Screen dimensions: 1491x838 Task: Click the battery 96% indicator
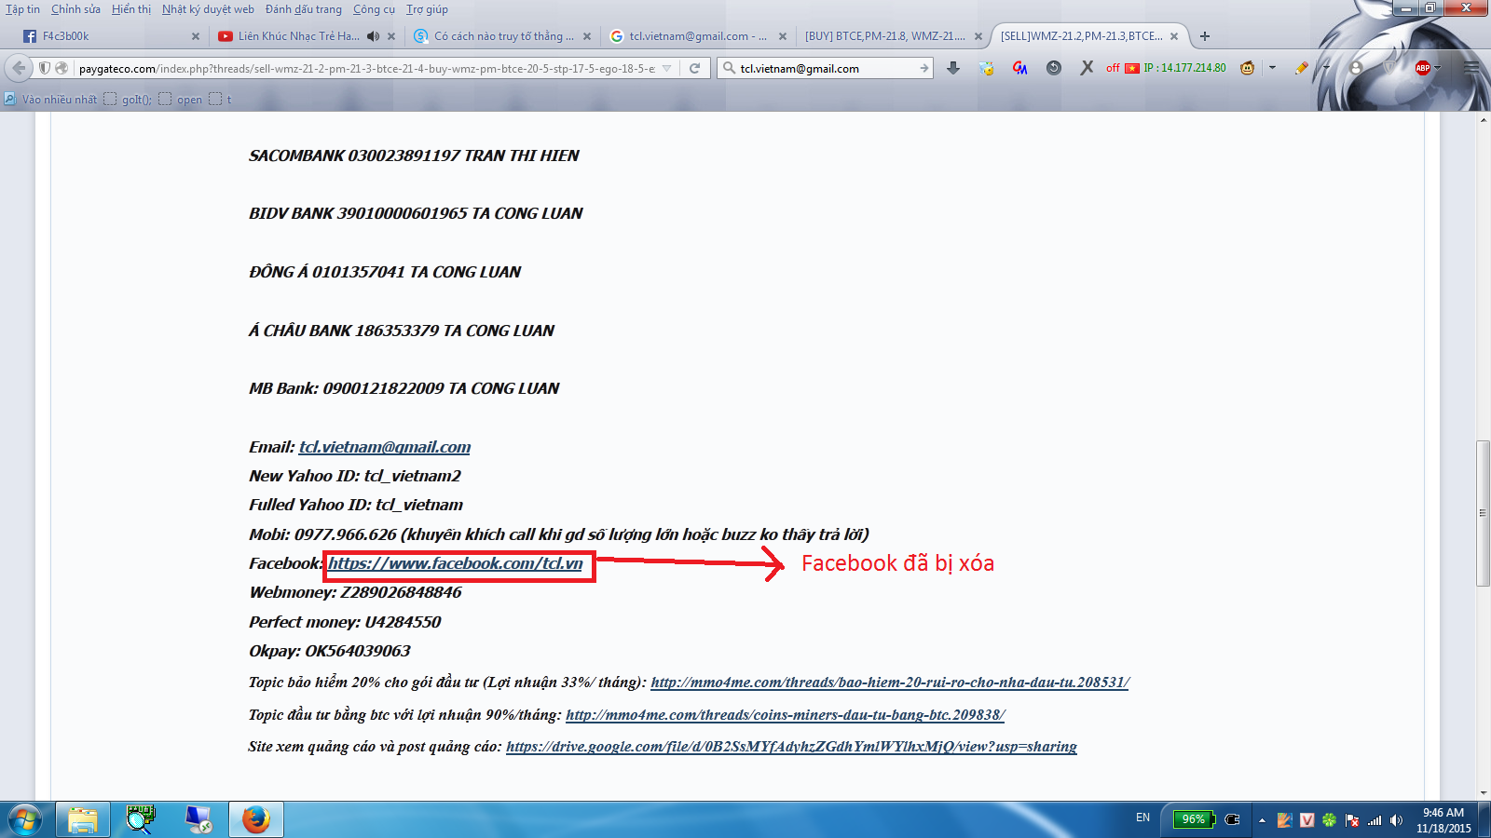[1195, 819]
